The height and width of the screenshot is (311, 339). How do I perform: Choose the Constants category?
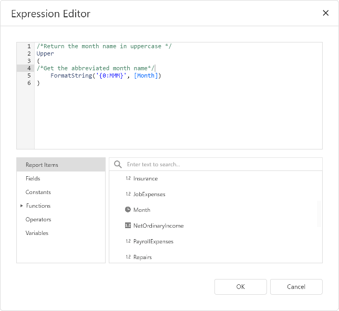(x=38, y=192)
